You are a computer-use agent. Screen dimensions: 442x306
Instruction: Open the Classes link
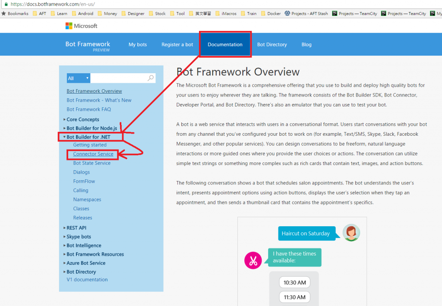point(81,209)
